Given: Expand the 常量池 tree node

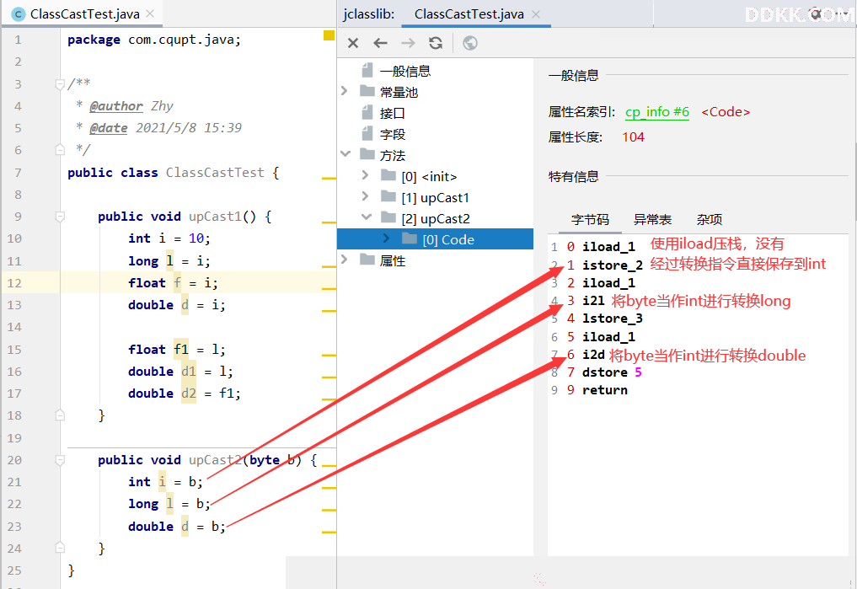Looking at the screenshot, I should click(x=345, y=91).
